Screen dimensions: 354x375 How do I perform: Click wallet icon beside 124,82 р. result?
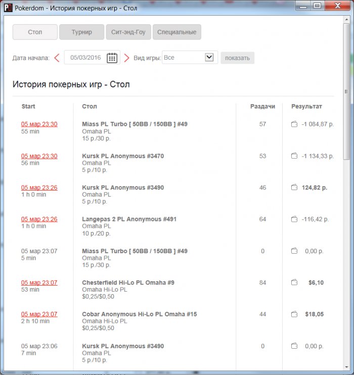click(294, 187)
